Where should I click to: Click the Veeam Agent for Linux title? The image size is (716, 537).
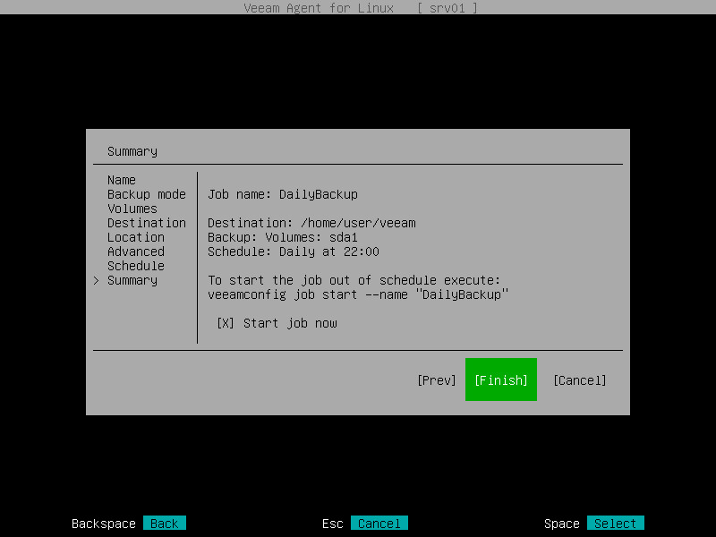click(x=319, y=8)
